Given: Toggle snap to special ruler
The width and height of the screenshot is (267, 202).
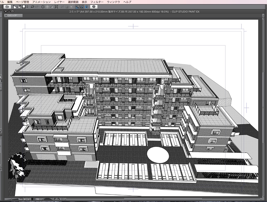Looking at the screenshot, I should [x=82, y=7].
